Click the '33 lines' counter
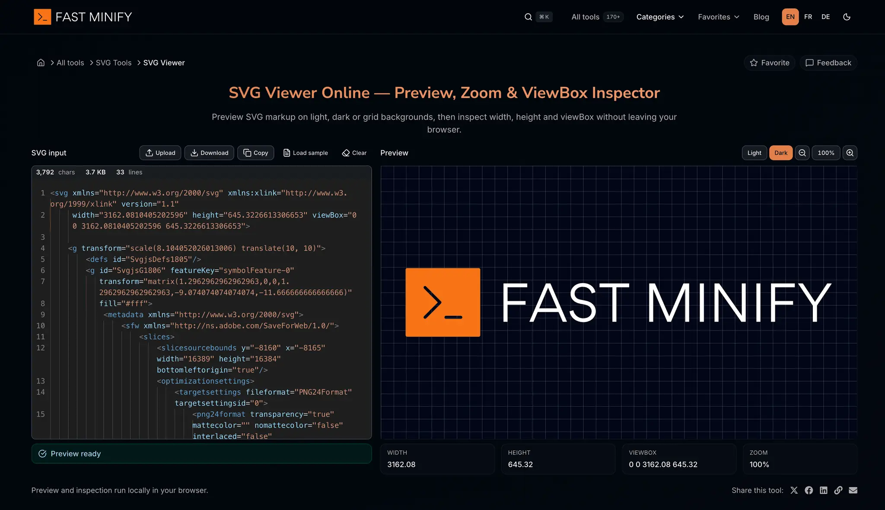This screenshot has width=885, height=510. coord(129,172)
